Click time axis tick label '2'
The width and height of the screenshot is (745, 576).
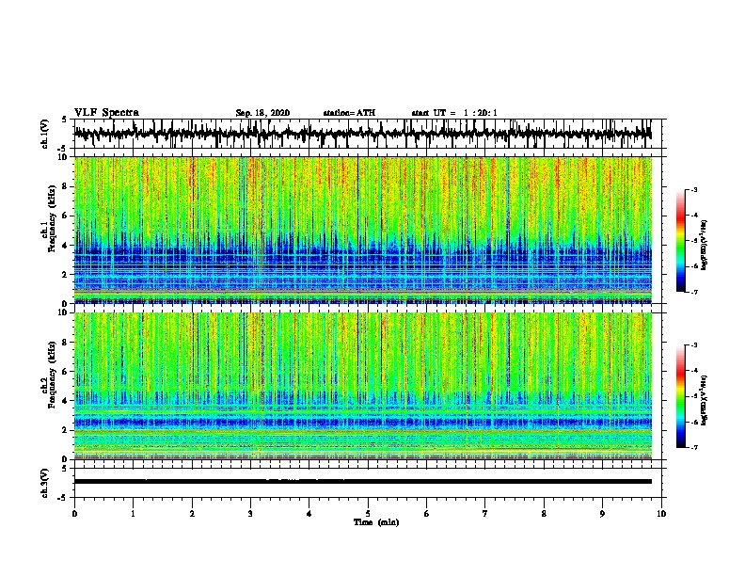(192, 514)
